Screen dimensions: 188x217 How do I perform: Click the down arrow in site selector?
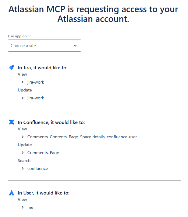[75, 46]
